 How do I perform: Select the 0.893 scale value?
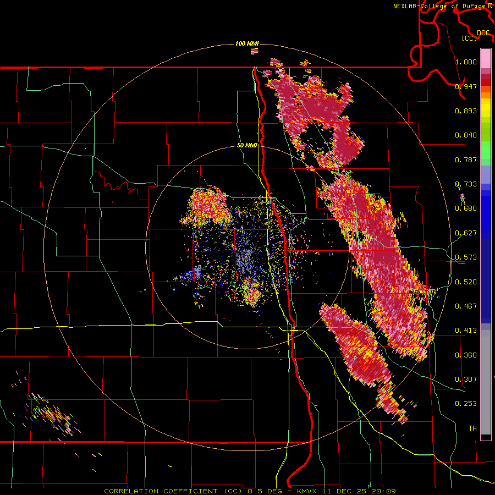tap(466, 111)
